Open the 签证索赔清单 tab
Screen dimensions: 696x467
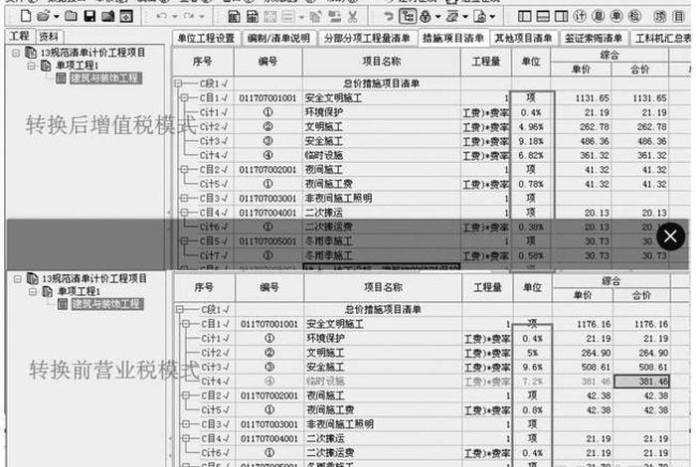594,38
